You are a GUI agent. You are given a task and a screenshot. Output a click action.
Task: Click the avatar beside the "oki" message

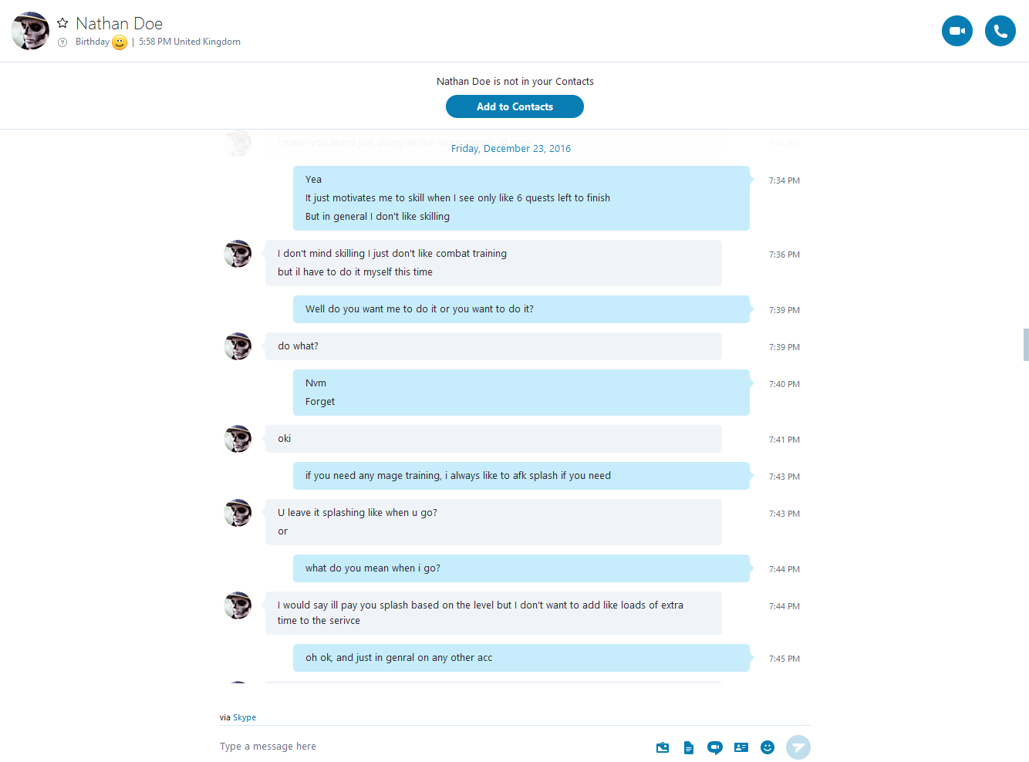pos(238,439)
